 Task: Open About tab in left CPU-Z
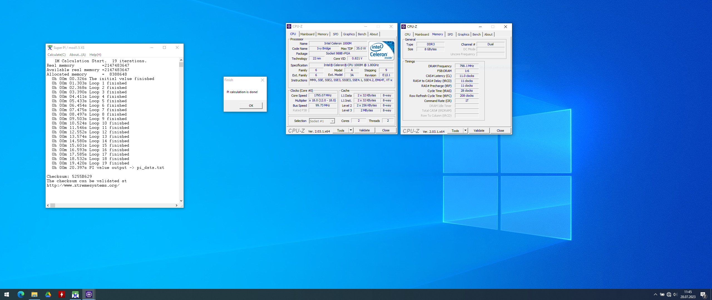pos(374,34)
